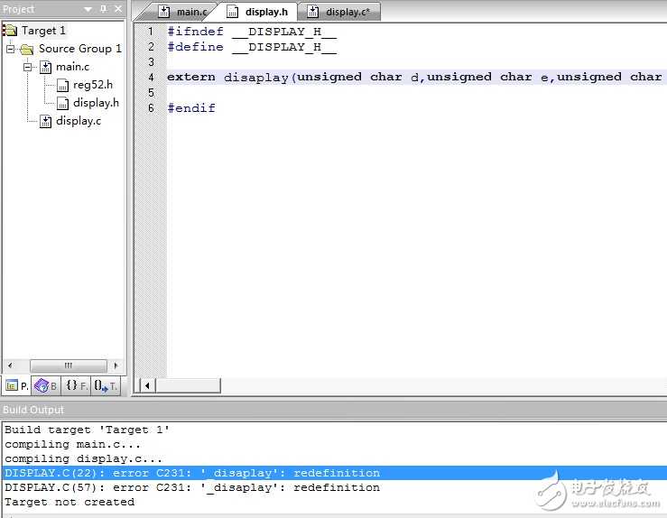
Task: Click the Target 1 folder icon
Action: pyautogui.click(x=10, y=31)
